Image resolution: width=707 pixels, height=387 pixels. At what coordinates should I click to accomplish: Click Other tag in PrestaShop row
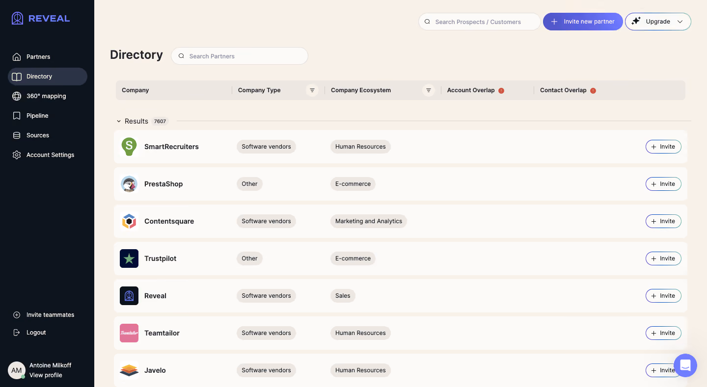point(249,184)
